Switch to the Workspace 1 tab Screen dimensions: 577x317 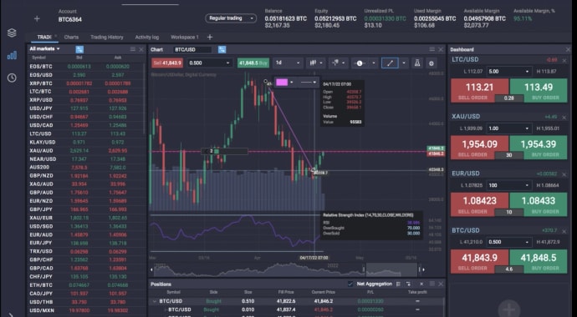184,37
